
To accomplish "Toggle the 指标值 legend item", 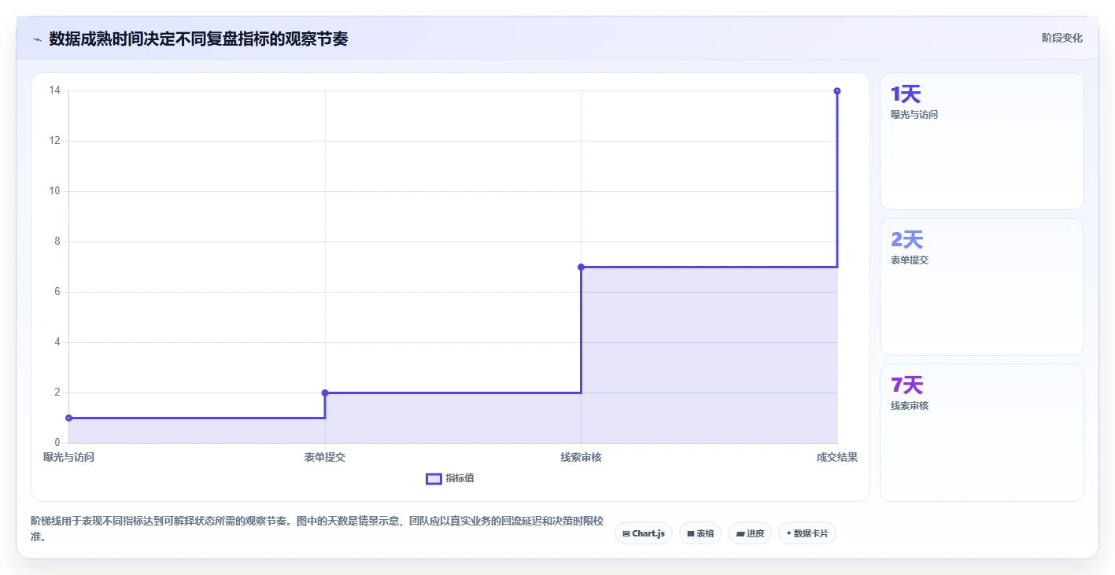I will [x=450, y=478].
